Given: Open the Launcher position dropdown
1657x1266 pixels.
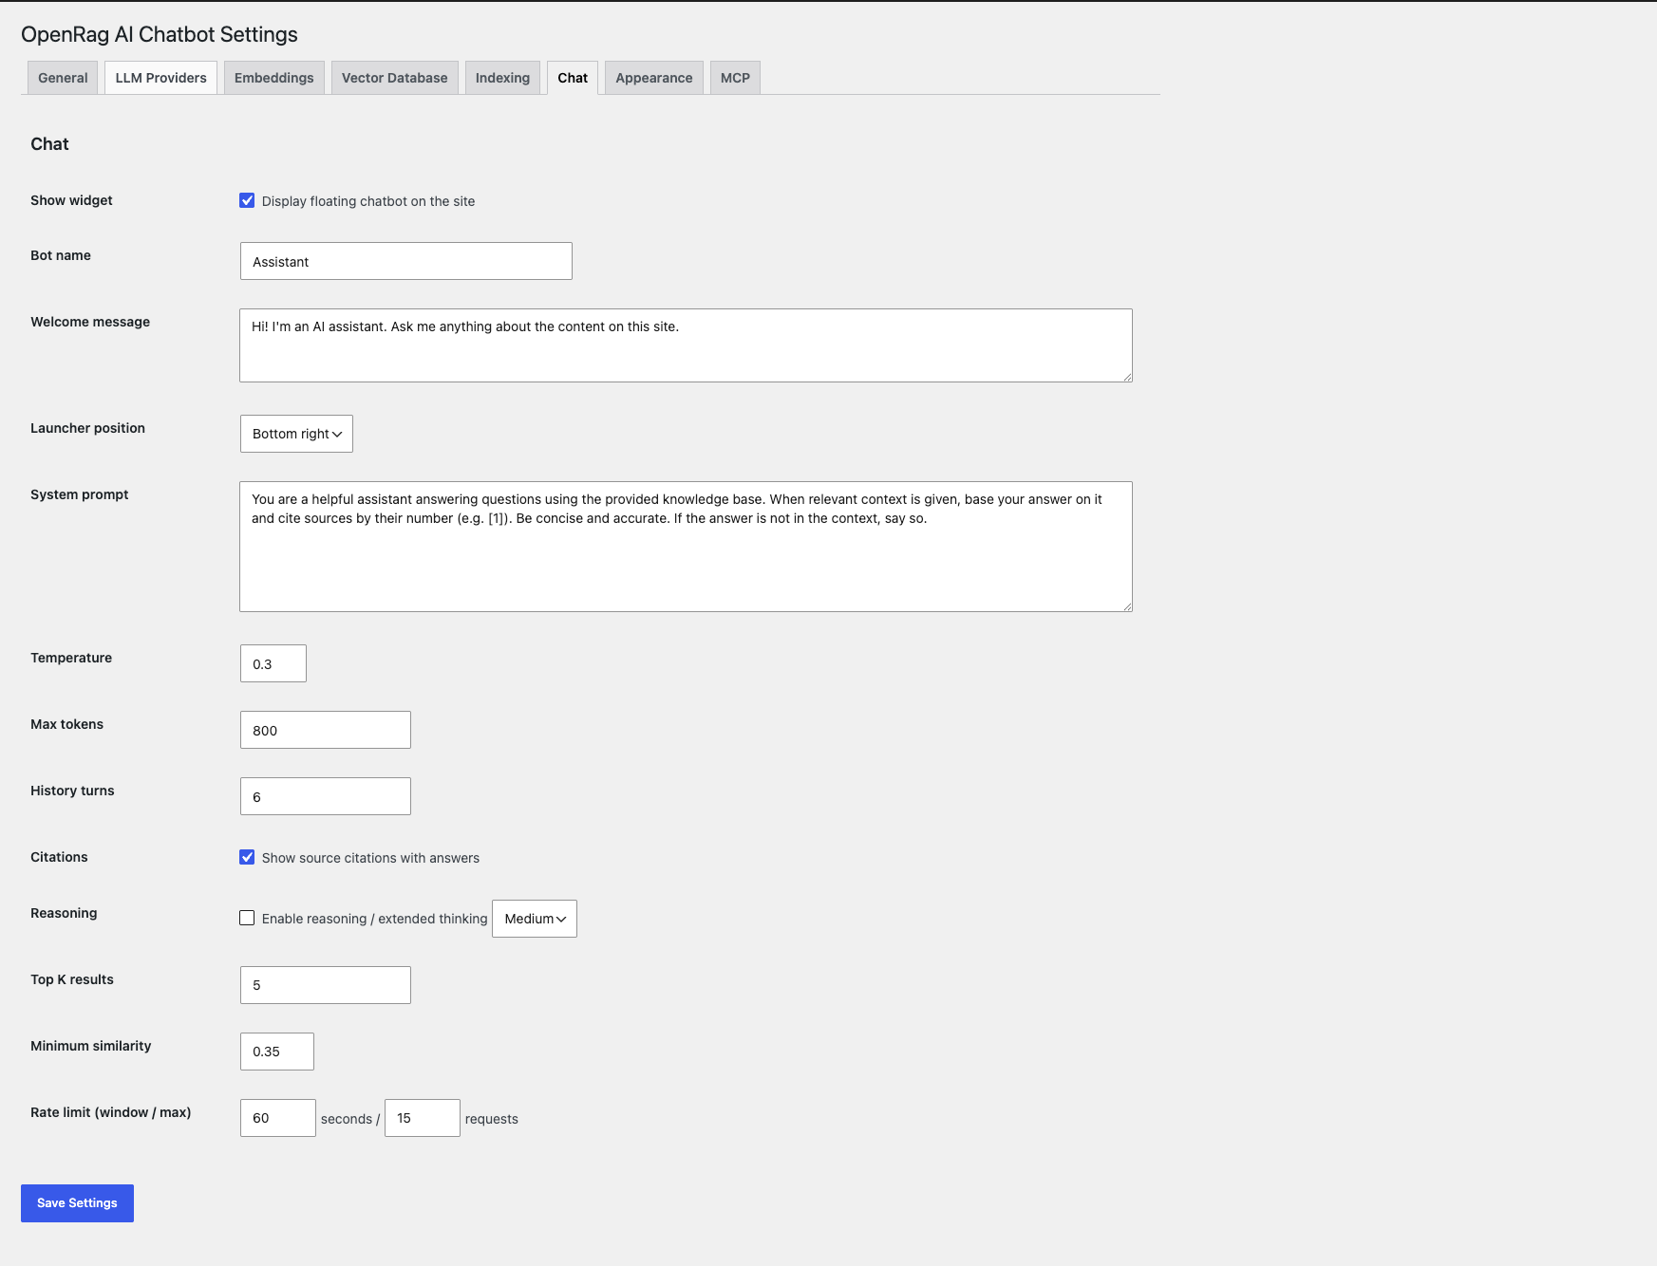Looking at the screenshot, I should pos(296,434).
